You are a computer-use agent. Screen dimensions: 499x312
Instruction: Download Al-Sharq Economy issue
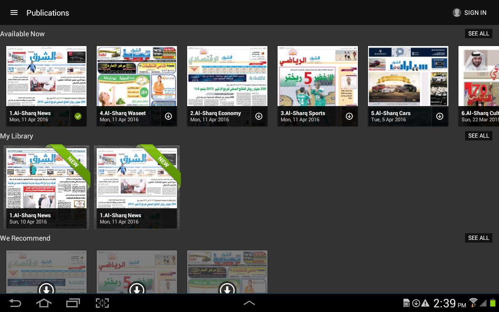coord(259,116)
